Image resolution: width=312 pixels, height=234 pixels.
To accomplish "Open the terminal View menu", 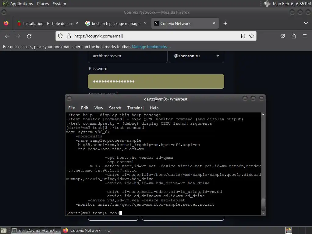I will tap(99, 108).
